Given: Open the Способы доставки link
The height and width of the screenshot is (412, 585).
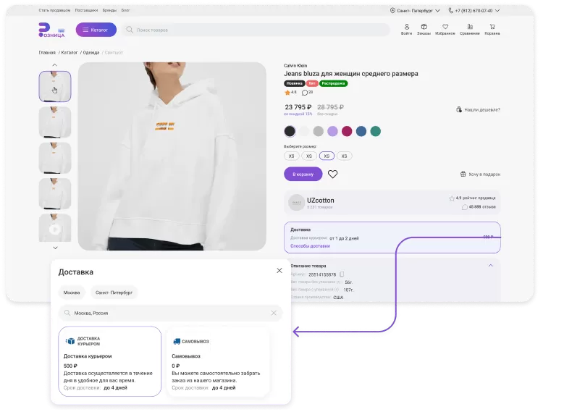Looking at the screenshot, I should pos(310,246).
